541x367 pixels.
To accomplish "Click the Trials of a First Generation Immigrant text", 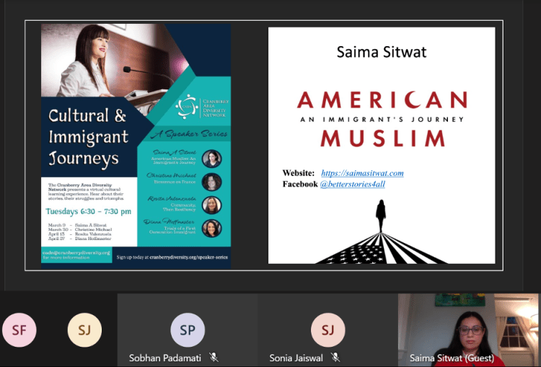I will [x=172, y=230].
